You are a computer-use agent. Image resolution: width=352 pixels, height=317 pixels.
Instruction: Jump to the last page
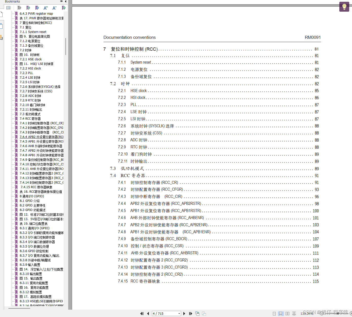point(190,314)
